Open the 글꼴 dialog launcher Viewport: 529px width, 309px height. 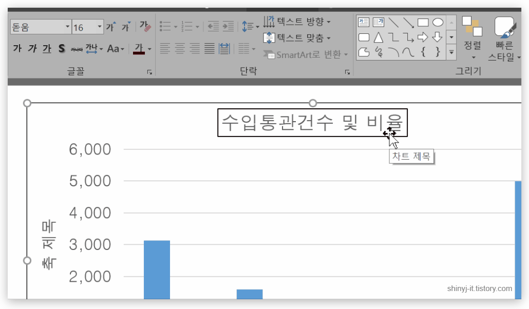(149, 72)
